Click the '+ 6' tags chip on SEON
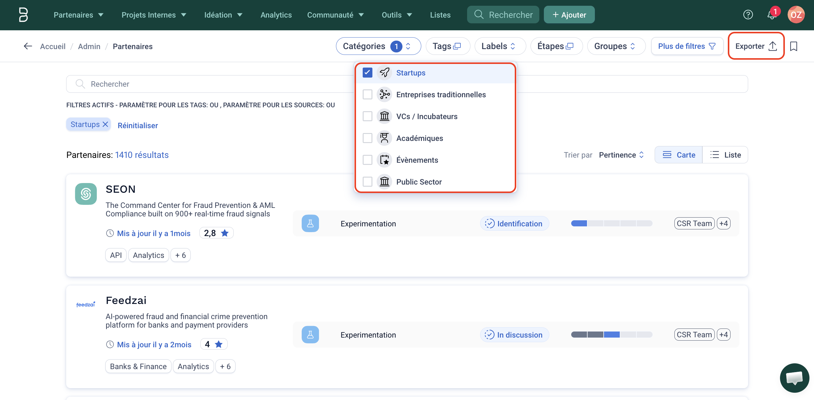The image size is (814, 400). click(180, 255)
